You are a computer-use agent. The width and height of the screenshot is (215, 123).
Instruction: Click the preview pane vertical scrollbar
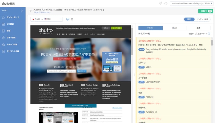(x=132, y=41)
